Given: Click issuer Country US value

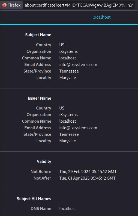Looking at the screenshot, I should (x=62, y=108).
